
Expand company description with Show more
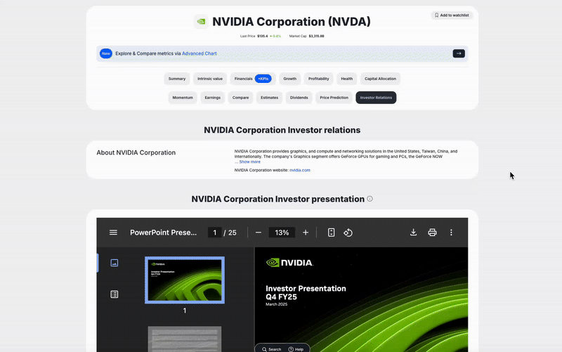249,162
